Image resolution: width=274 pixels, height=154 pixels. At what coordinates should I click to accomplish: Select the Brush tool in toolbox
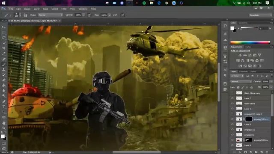4,64
